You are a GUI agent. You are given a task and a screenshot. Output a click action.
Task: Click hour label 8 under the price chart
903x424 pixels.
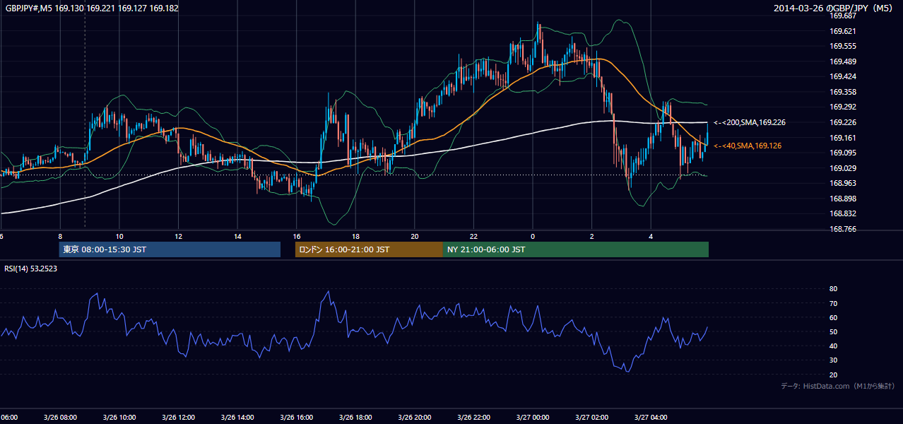click(60, 237)
